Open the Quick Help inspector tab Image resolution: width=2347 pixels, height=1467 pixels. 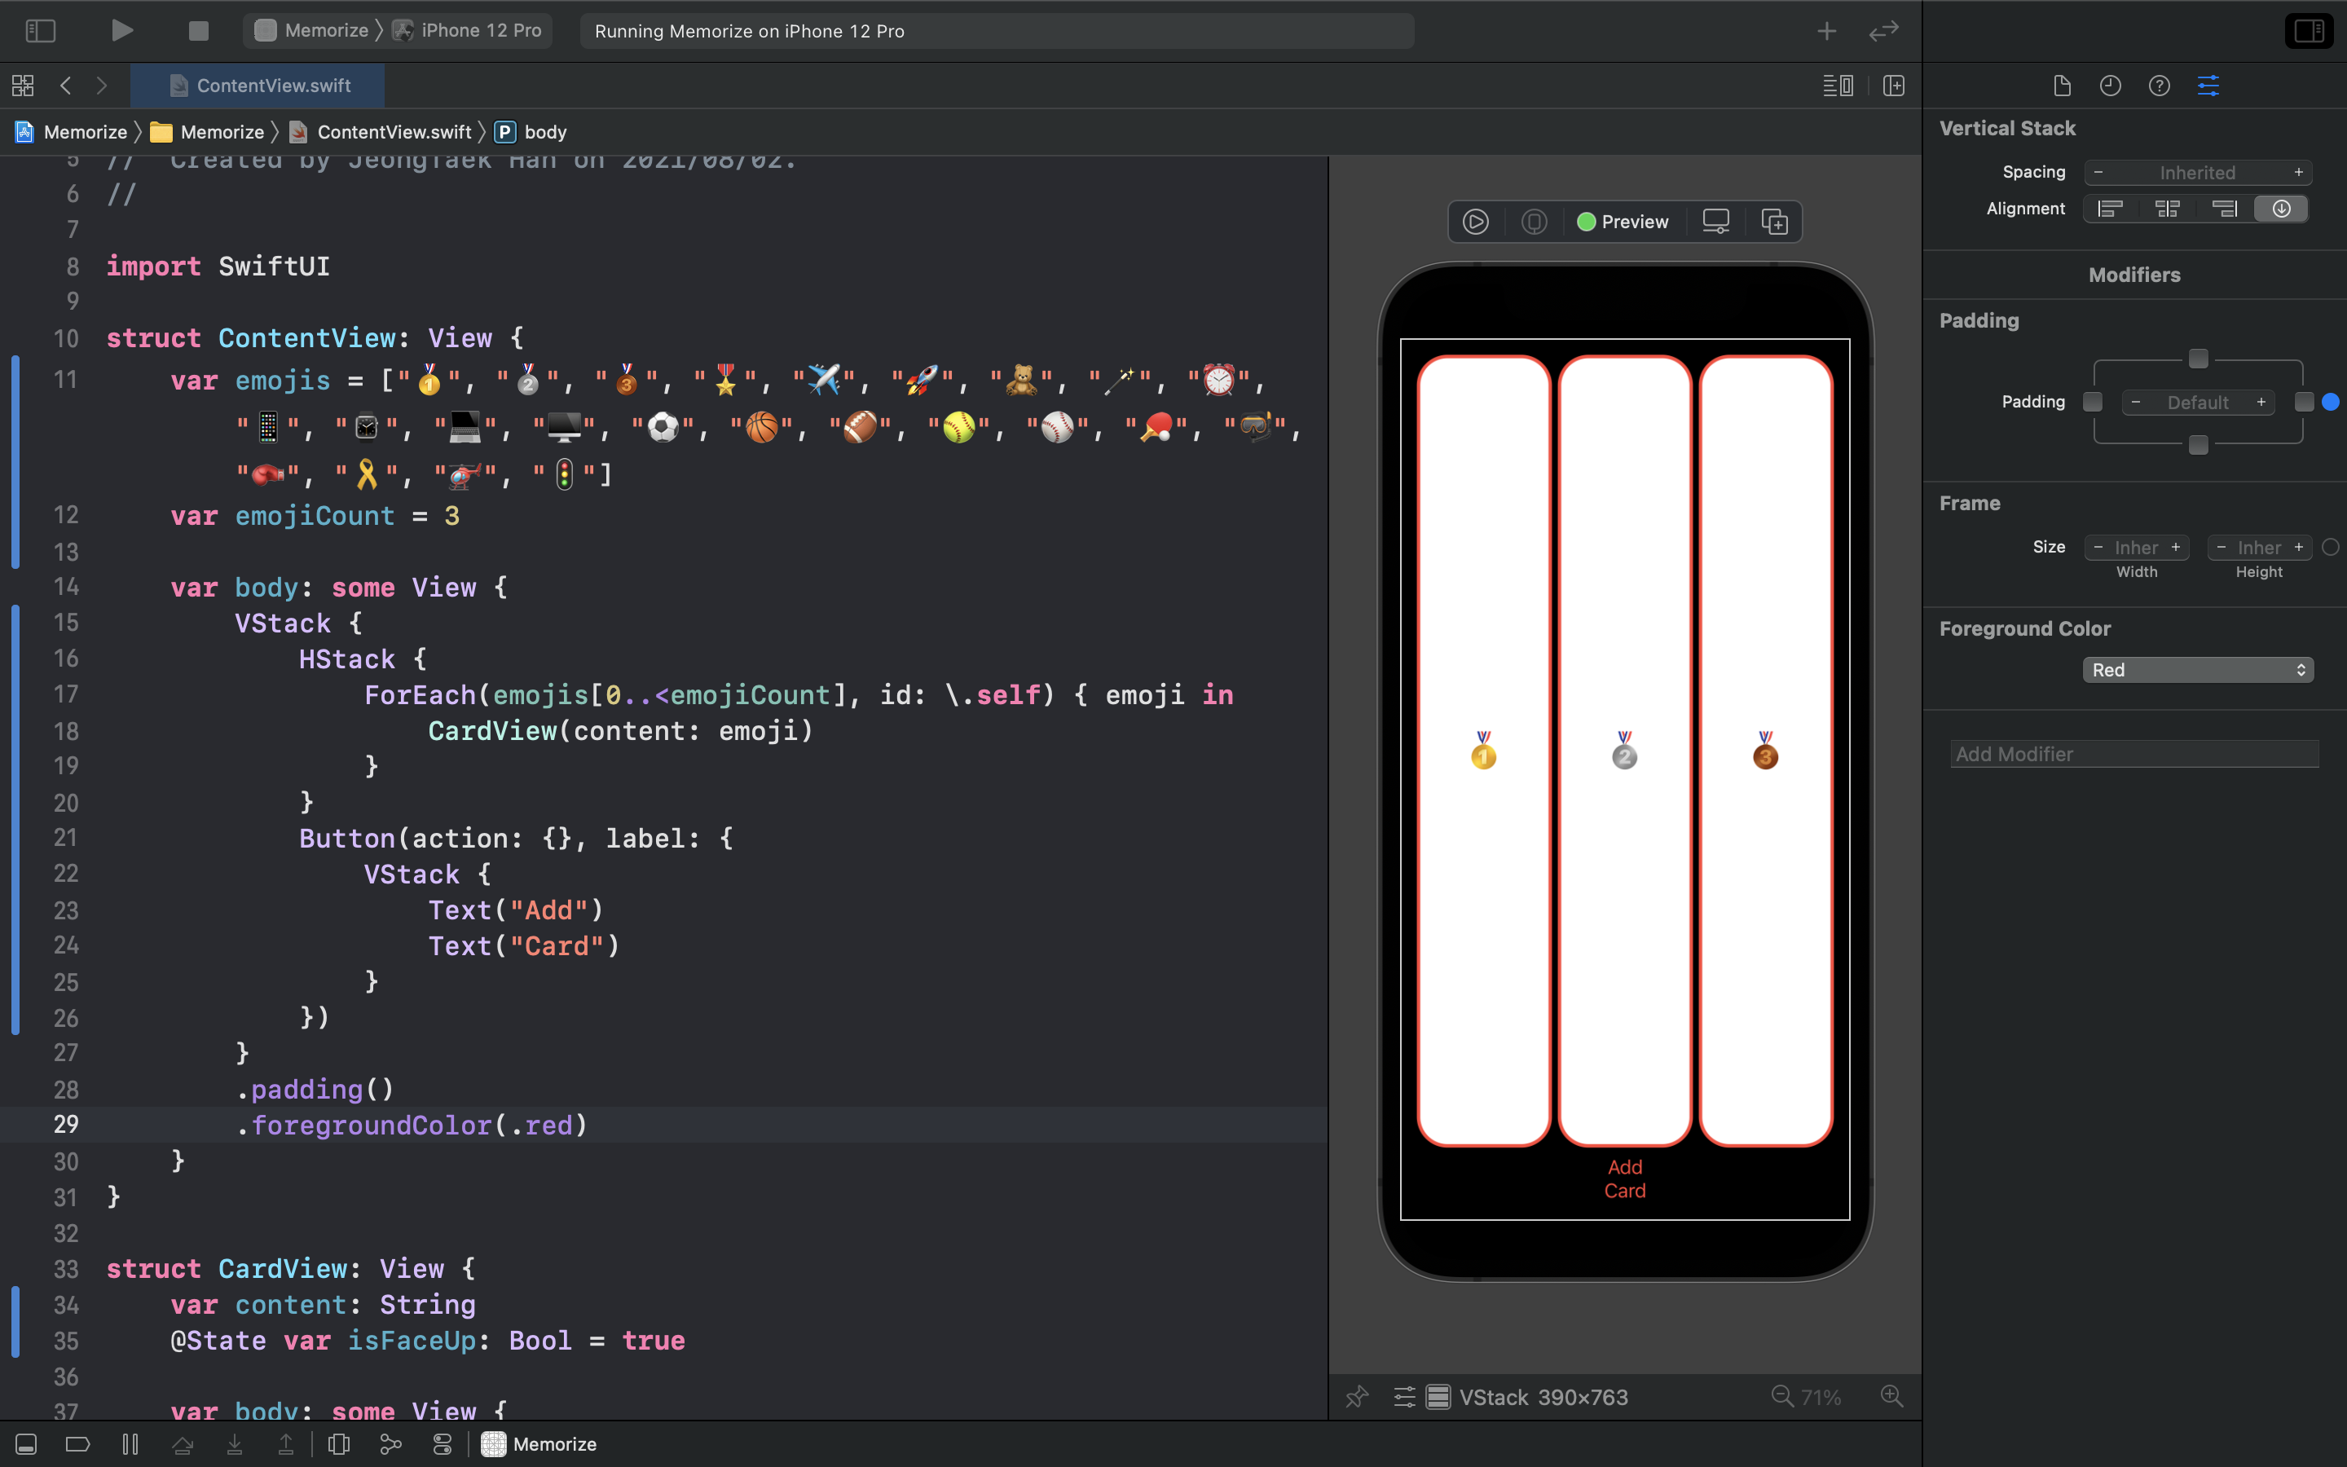click(x=2159, y=86)
